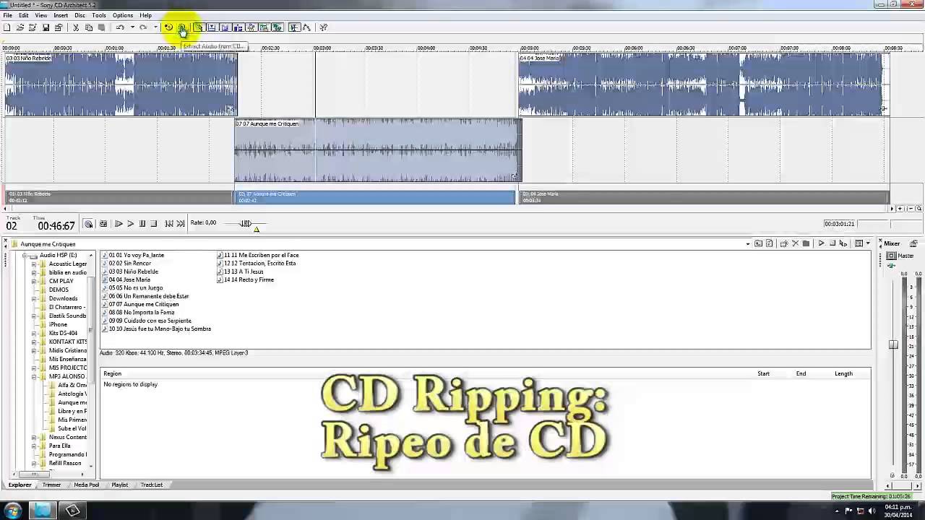Open the Undo history dropdown arrow
The image size is (925, 520).
[x=132, y=27]
